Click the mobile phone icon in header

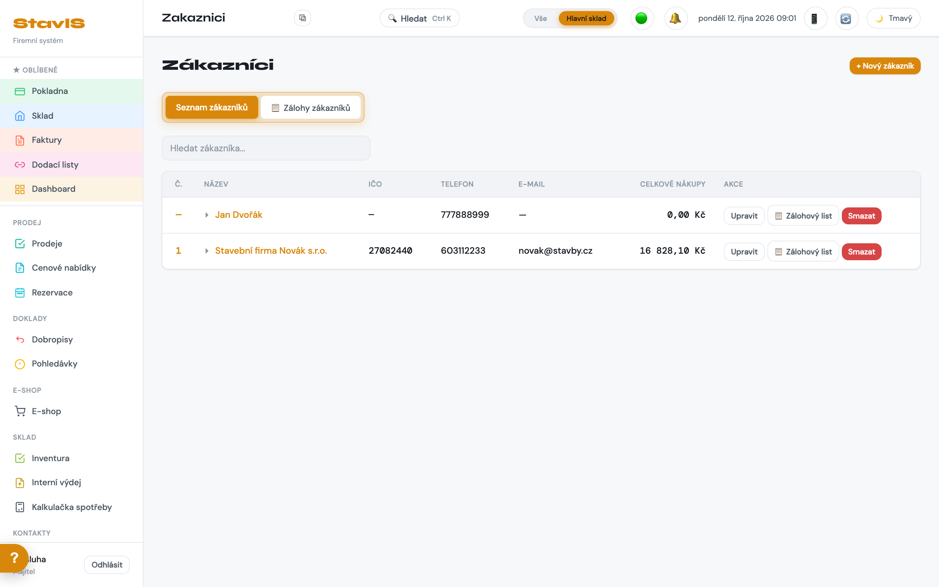click(x=815, y=18)
